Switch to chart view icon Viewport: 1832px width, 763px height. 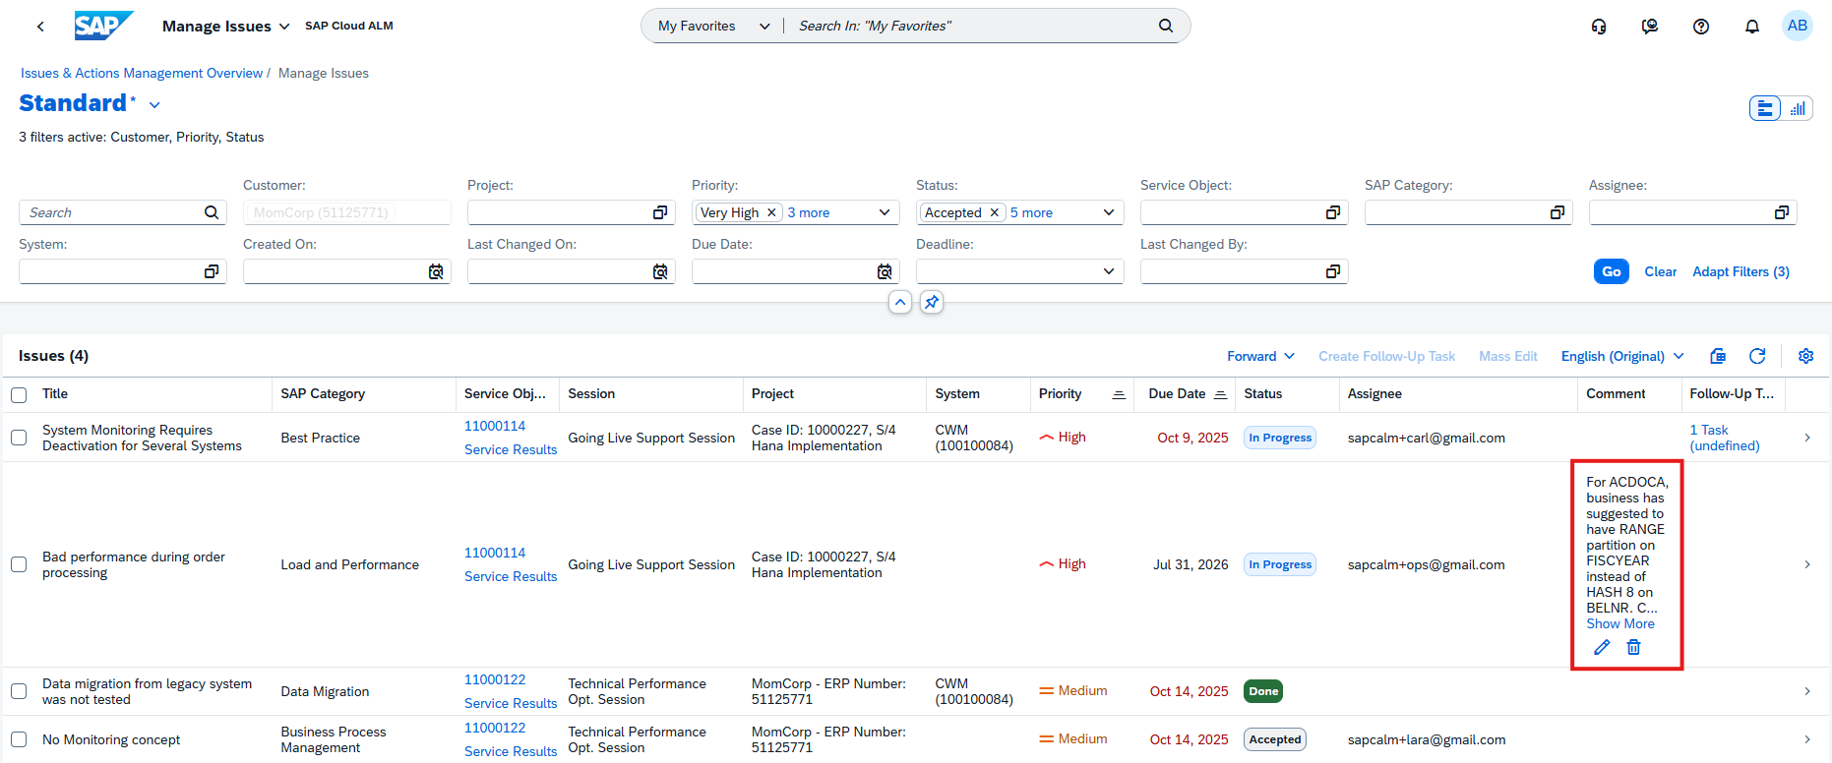click(x=1798, y=108)
